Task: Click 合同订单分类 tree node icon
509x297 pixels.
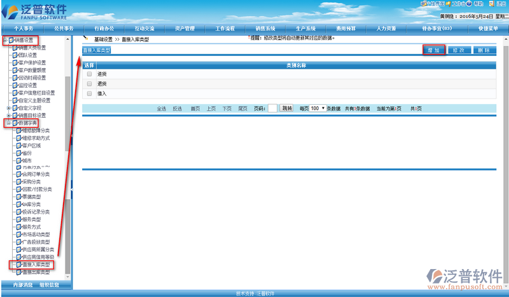Action: (x=18, y=174)
